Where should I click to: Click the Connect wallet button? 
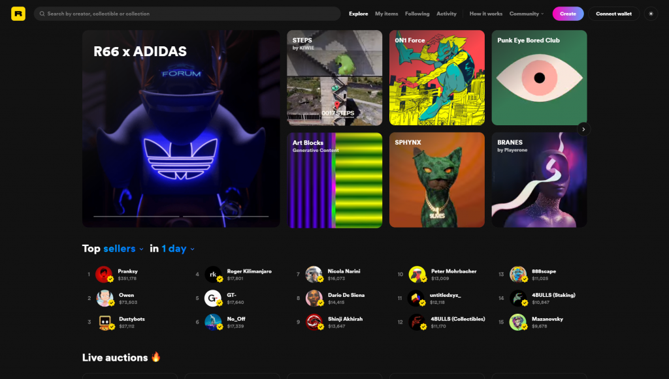[x=613, y=14]
